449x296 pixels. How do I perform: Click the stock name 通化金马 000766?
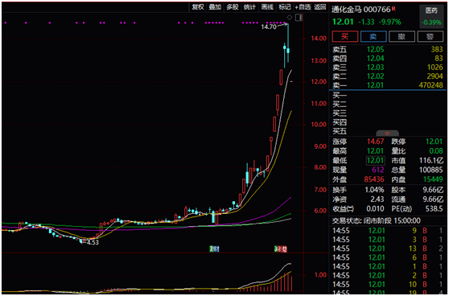360,10
